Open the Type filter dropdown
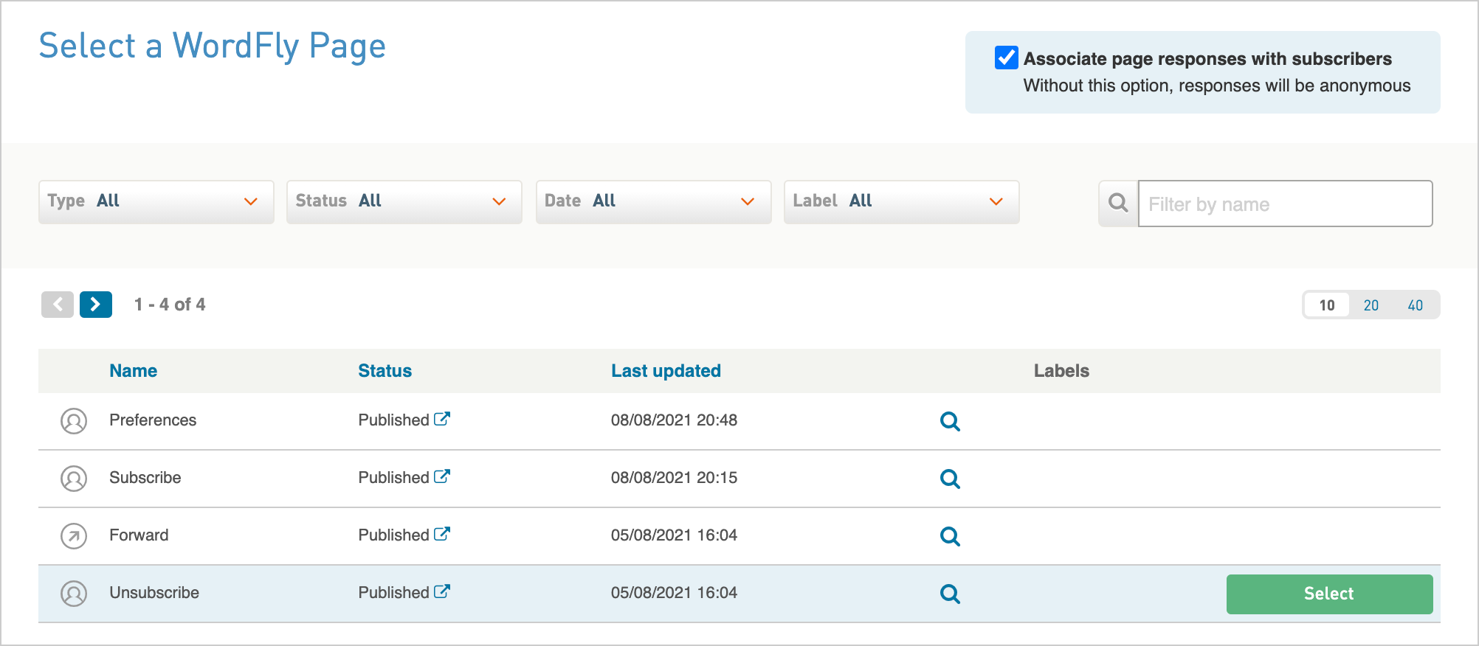The width and height of the screenshot is (1479, 646). (156, 201)
